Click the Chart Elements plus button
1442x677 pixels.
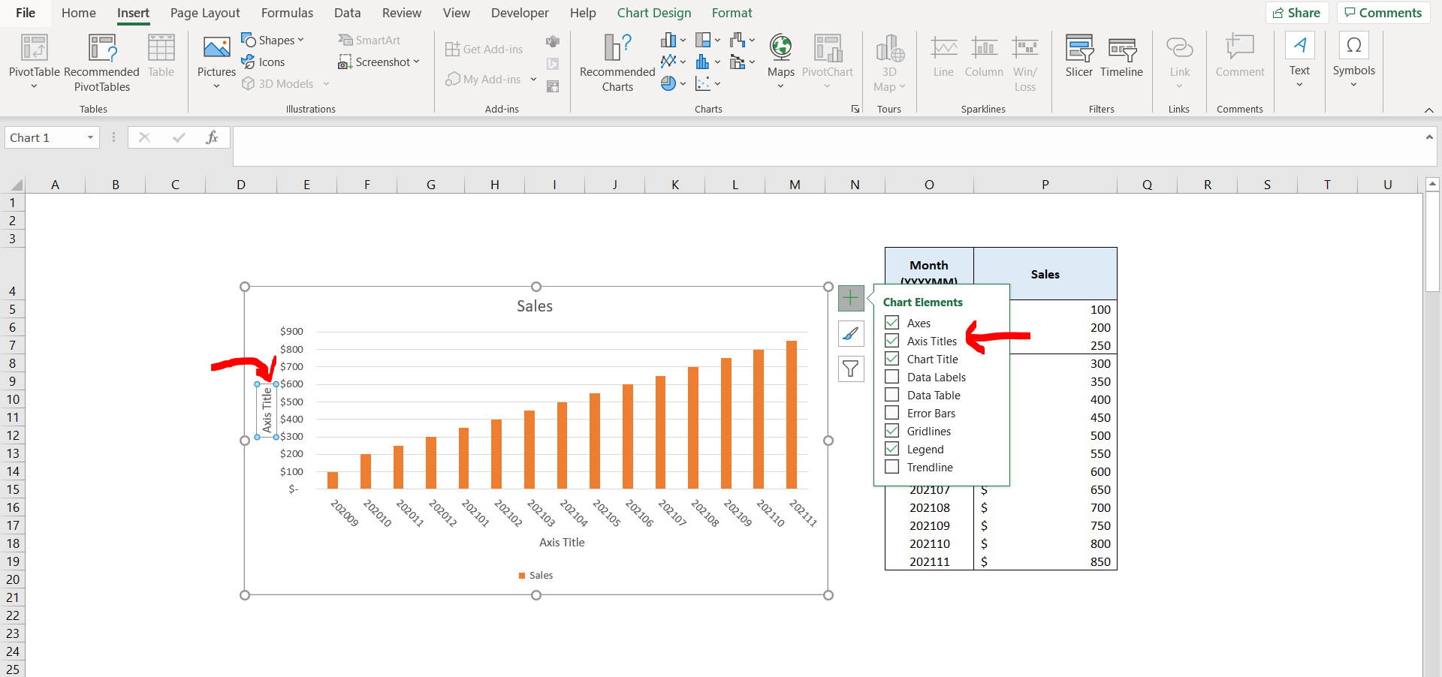point(851,298)
